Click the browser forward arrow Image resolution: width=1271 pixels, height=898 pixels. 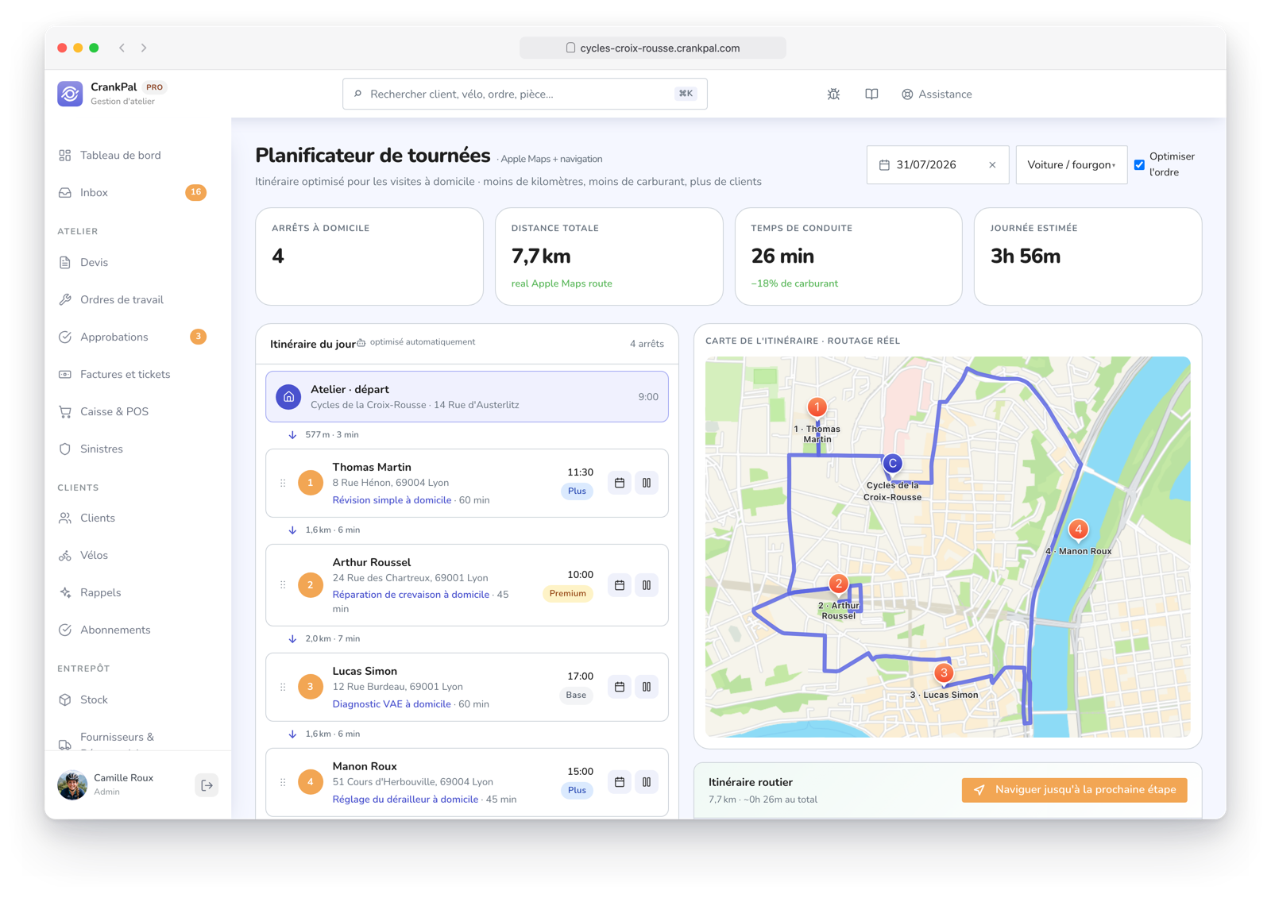click(144, 48)
